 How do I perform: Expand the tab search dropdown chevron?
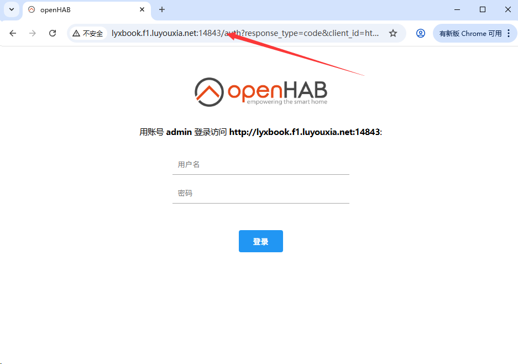click(12, 9)
